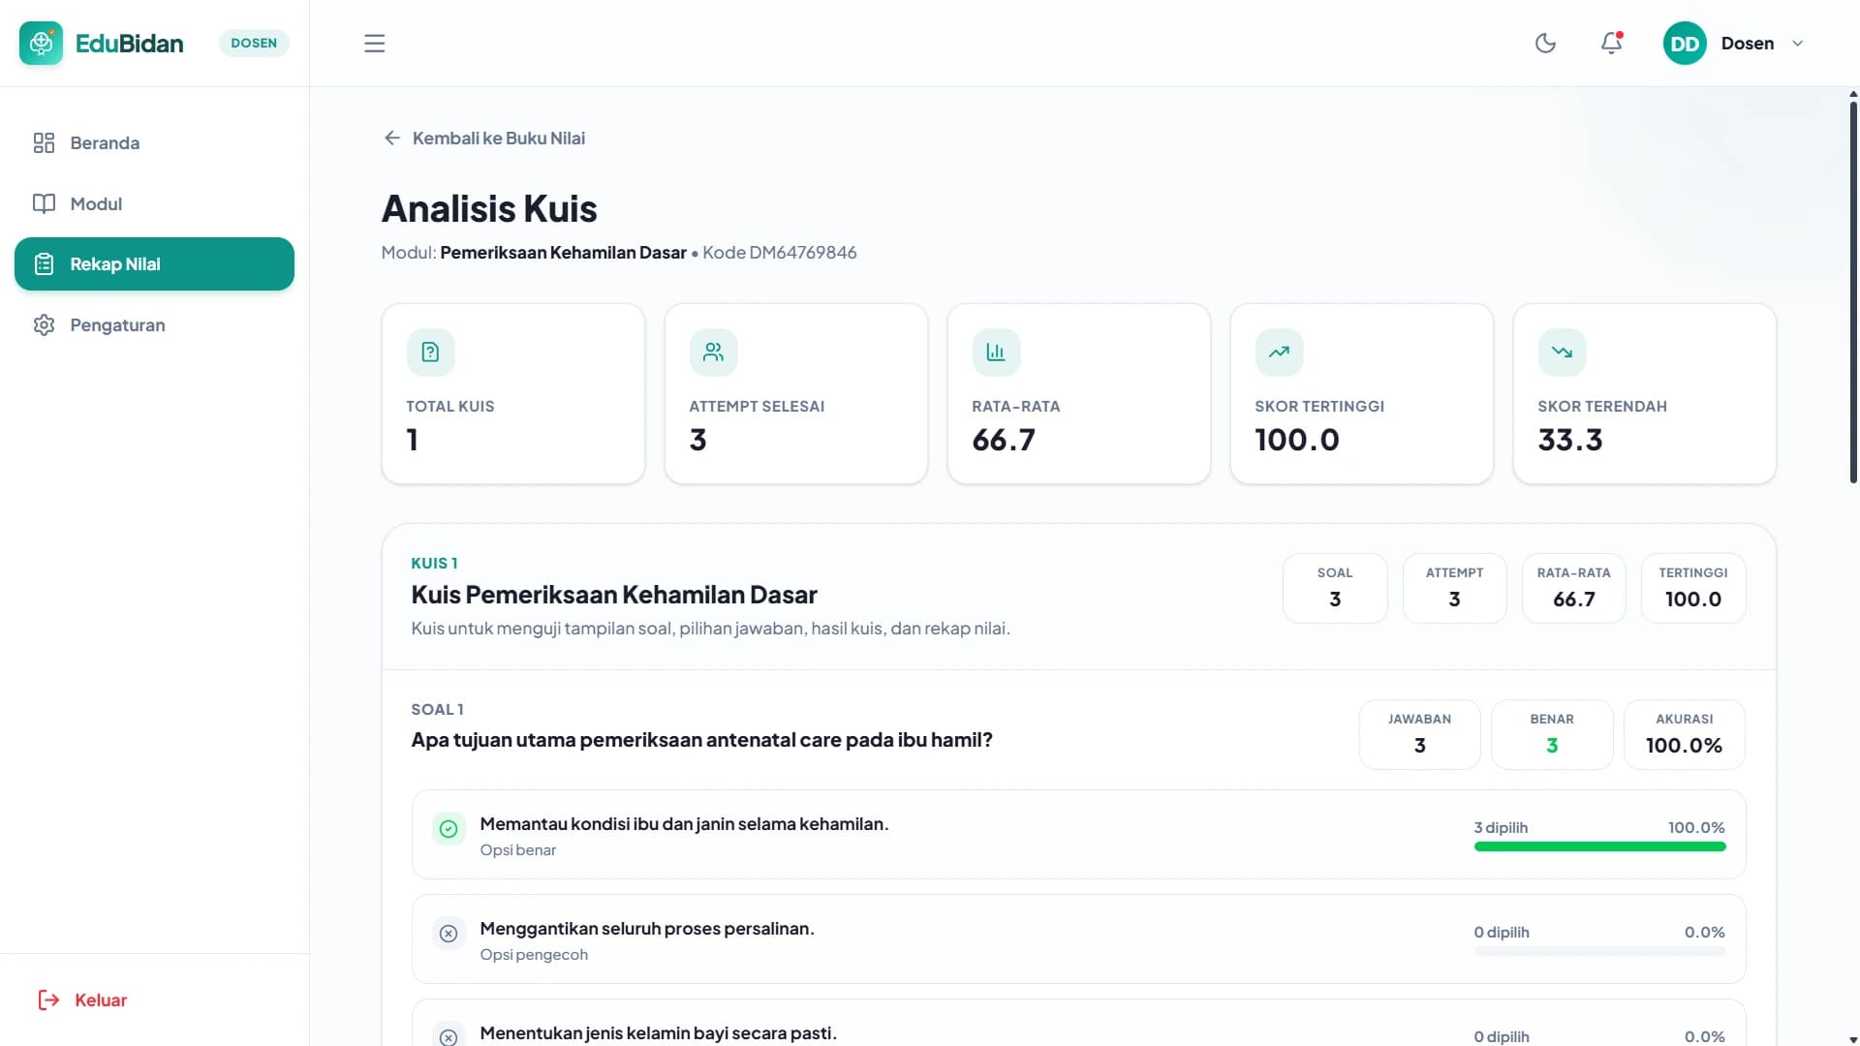
Task: Click the TERTINGGI 100.0 box
Action: coord(1692,589)
